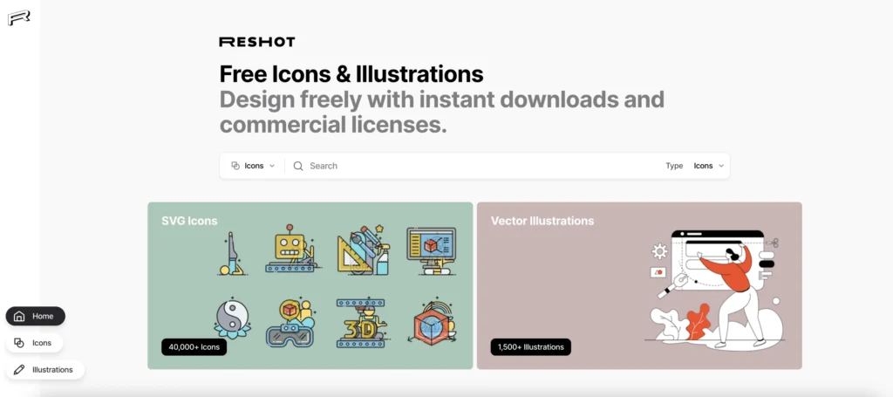The width and height of the screenshot is (893, 397).
Task: Open Icons in the sidebar navigation
Action: 33,343
